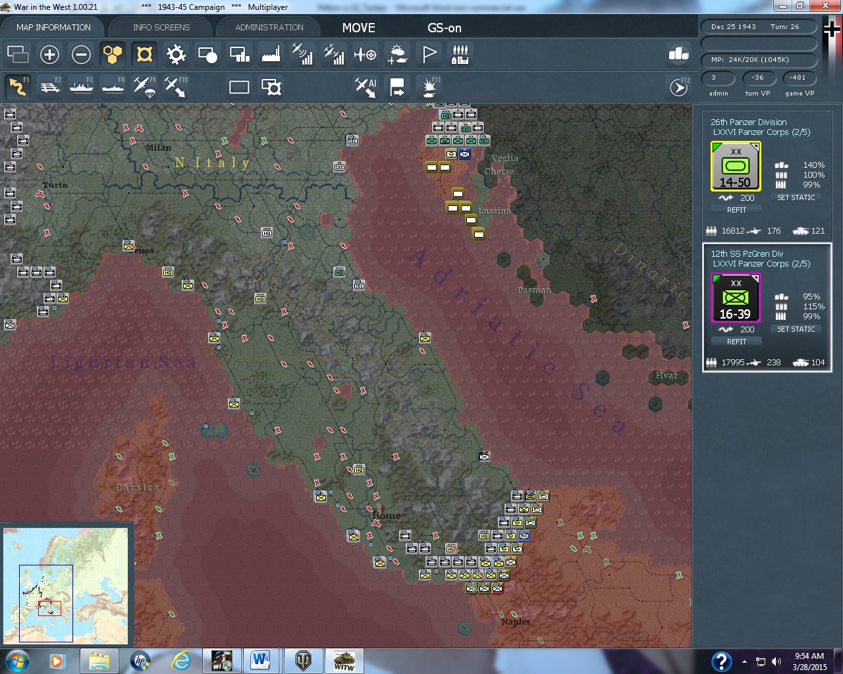Click the flag-with-arrow toolbar icon

coord(397,87)
